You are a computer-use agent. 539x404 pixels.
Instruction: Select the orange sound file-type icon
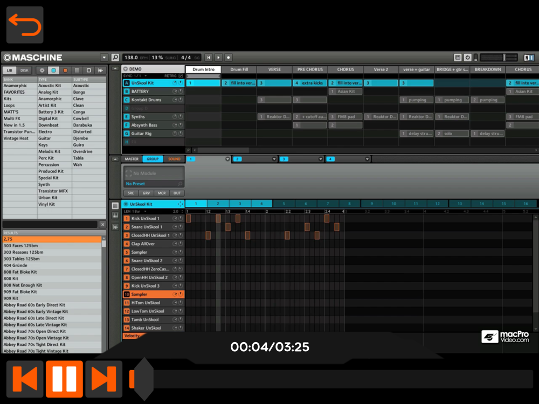click(65, 70)
